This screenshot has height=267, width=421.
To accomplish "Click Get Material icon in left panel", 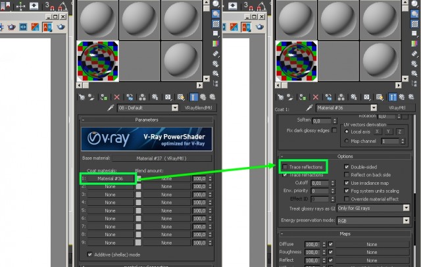I will pos(82,97).
